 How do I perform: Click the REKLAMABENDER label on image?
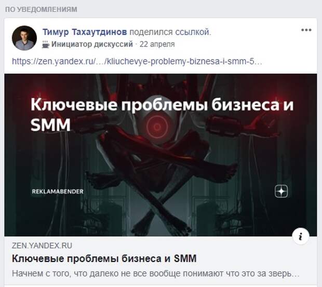tap(58, 192)
